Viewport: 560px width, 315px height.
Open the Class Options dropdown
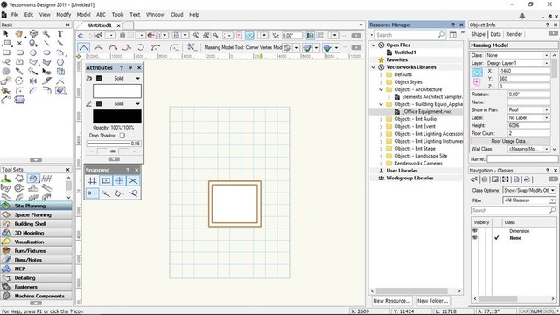(528, 191)
